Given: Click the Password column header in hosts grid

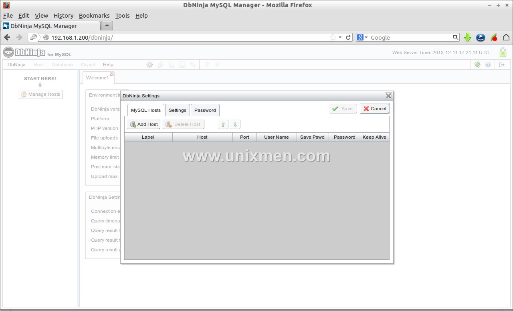Looking at the screenshot, I should point(345,137).
